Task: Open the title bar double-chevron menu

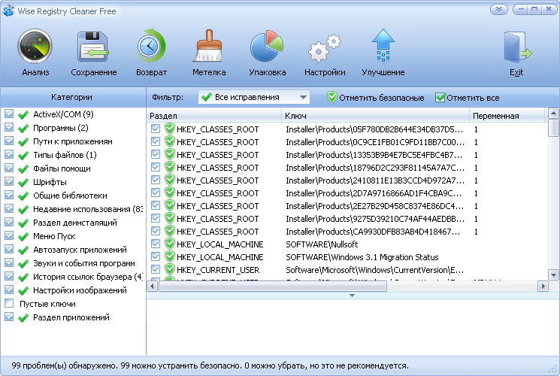Action: tap(498, 9)
